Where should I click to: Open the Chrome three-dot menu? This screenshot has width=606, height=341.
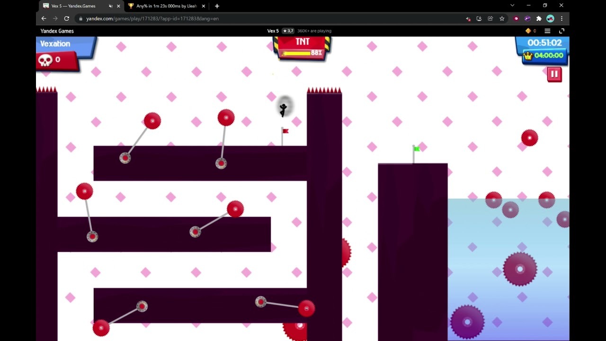[x=561, y=18]
